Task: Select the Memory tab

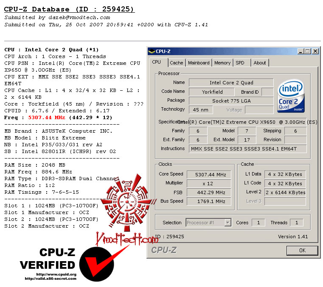Action: coord(222,63)
